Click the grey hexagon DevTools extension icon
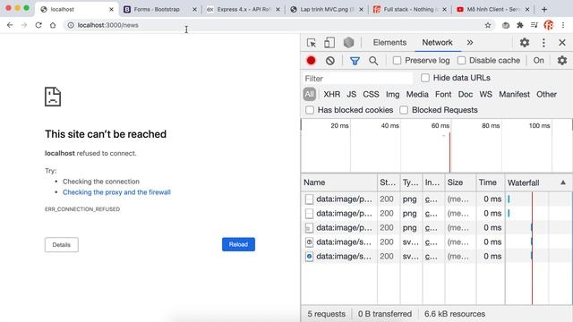The width and height of the screenshot is (573, 322). [x=348, y=43]
